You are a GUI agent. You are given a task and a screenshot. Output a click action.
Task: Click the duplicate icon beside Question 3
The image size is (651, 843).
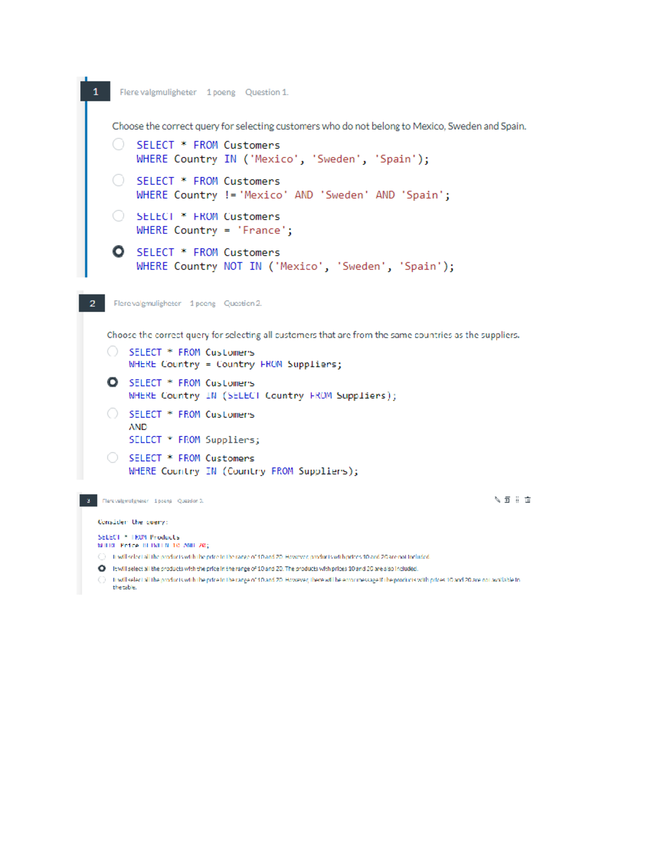pos(507,499)
